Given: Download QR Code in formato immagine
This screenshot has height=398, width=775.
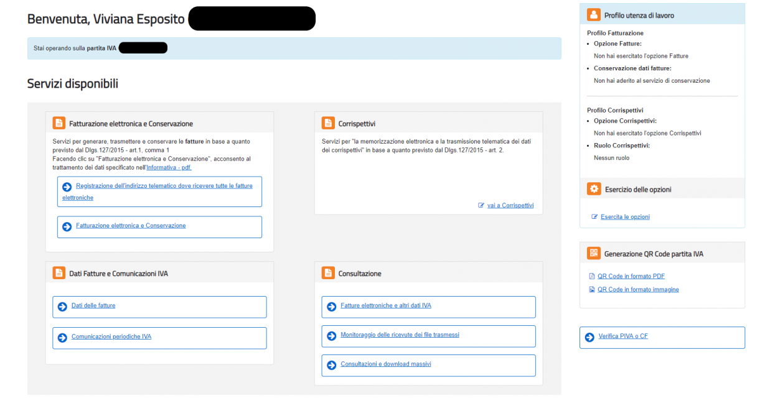Looking at the screenshot, I should coord(638,290).
